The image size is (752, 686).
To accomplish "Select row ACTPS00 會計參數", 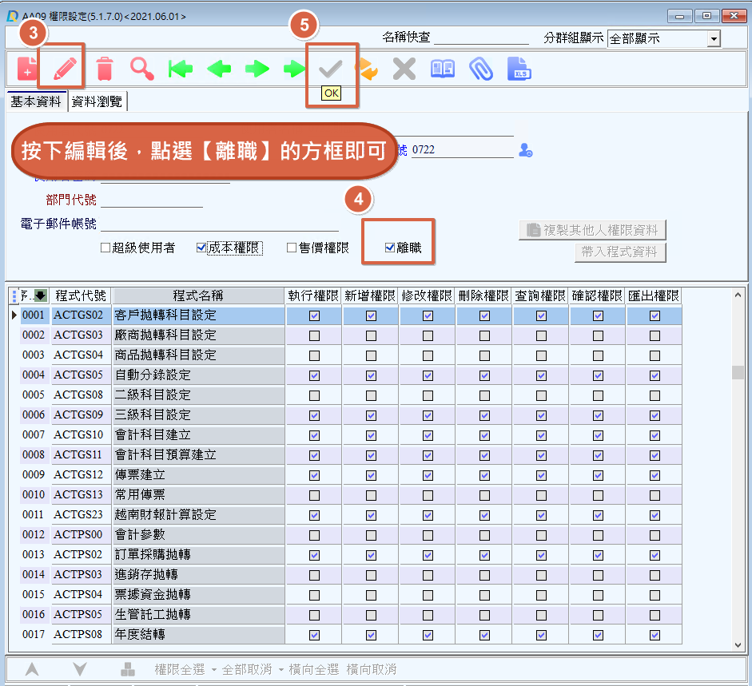I will [x=345, y=534].
